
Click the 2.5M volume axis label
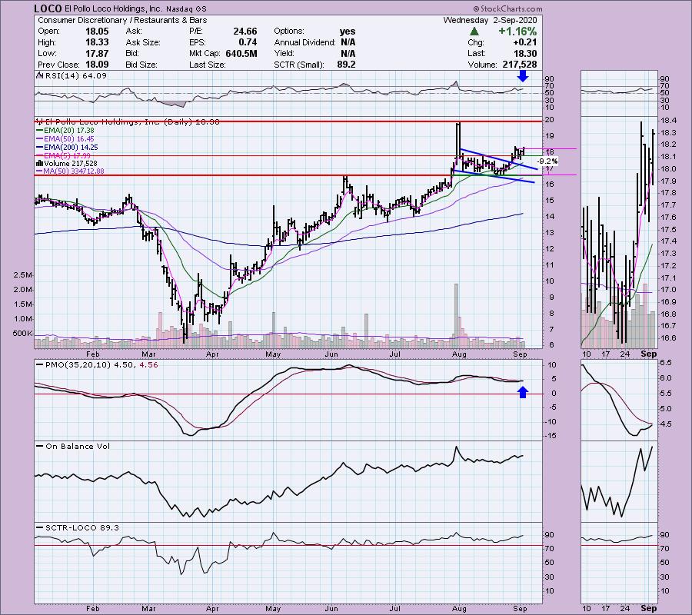click(22, 275)
